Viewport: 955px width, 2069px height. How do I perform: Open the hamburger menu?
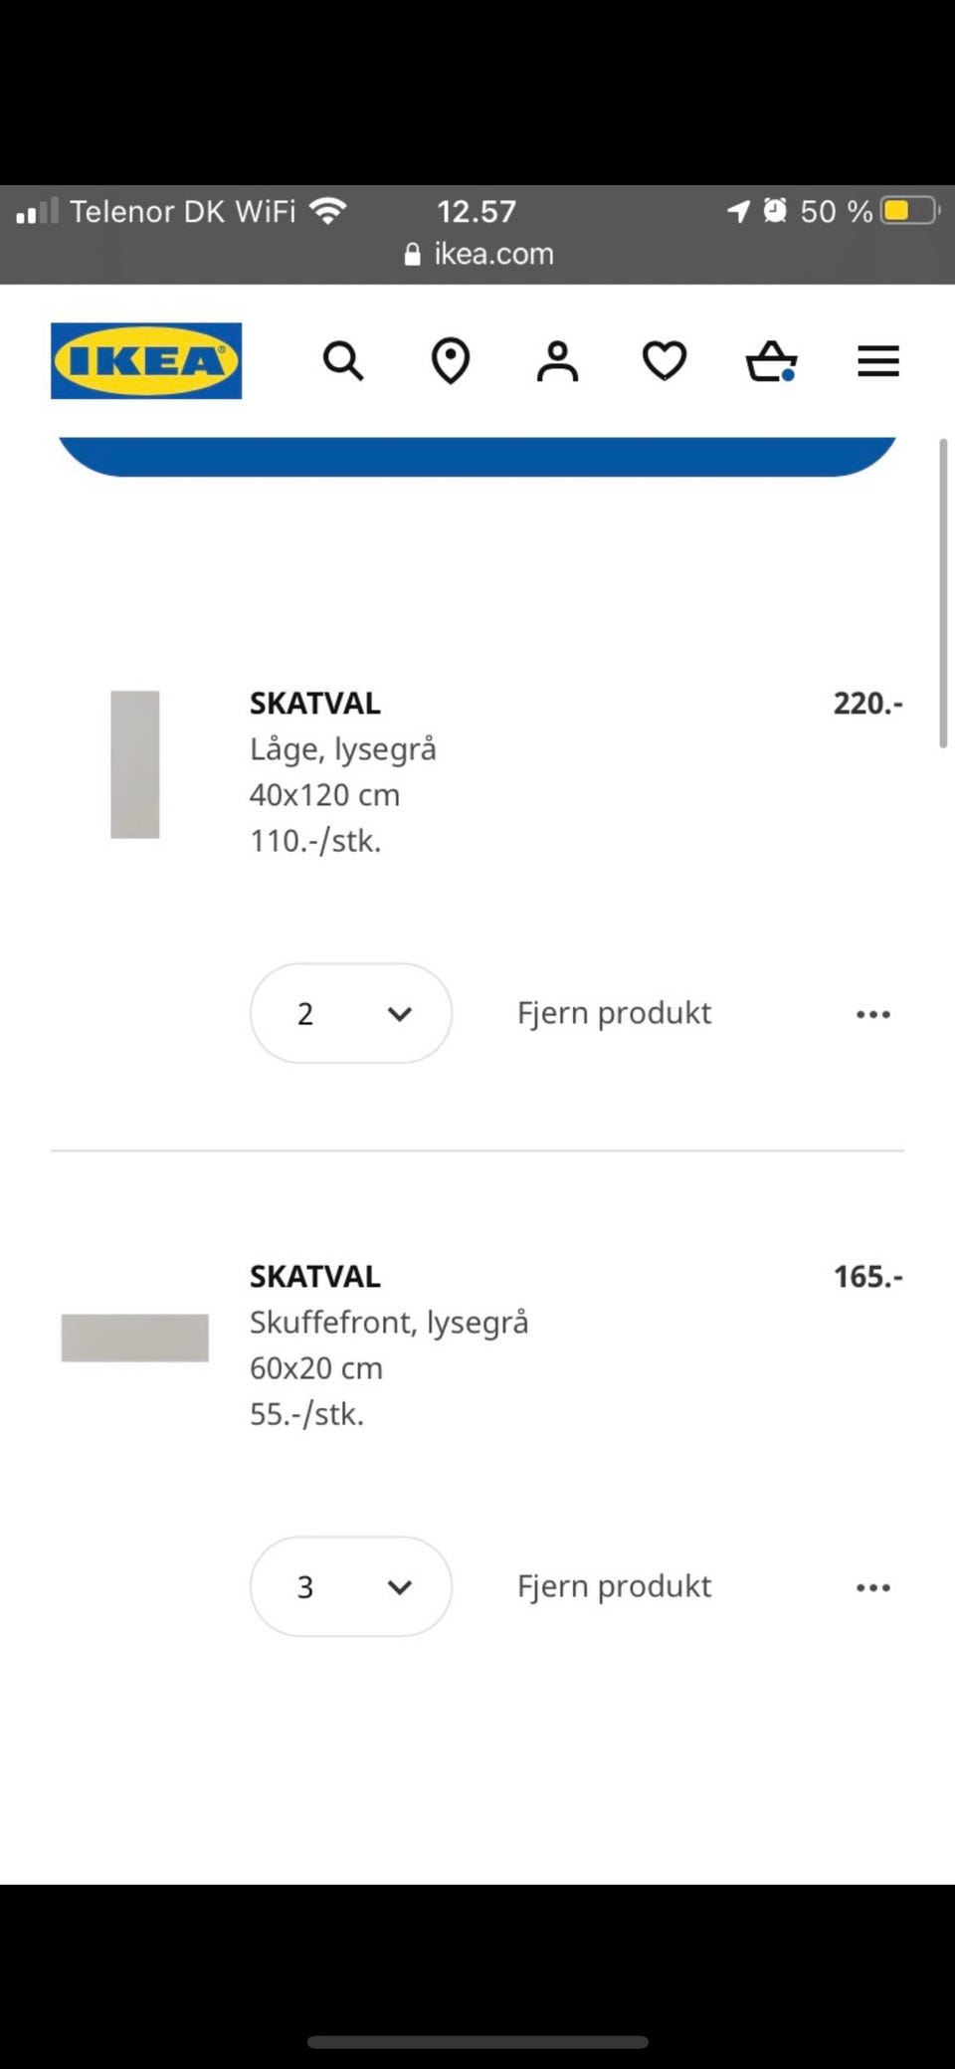878,360
